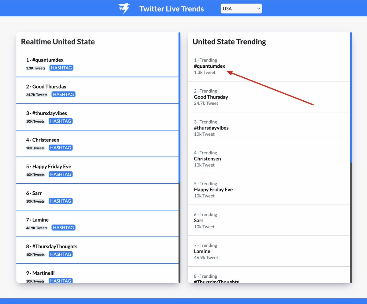367x304 pixels.
Task: Click the Trending panel scrollbar thumb
Action: pyautogui.click(x=351, y=97)
